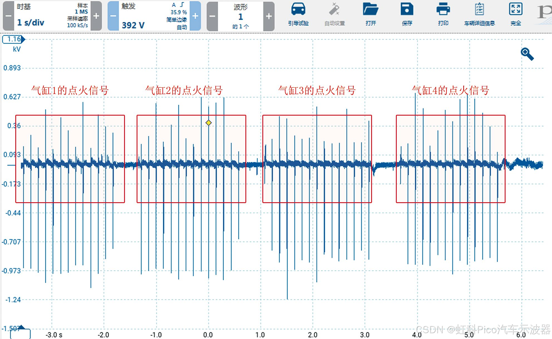Select the yellow trigger diamond marker
This screenshot has height=339, width=552.
[209, 123]
